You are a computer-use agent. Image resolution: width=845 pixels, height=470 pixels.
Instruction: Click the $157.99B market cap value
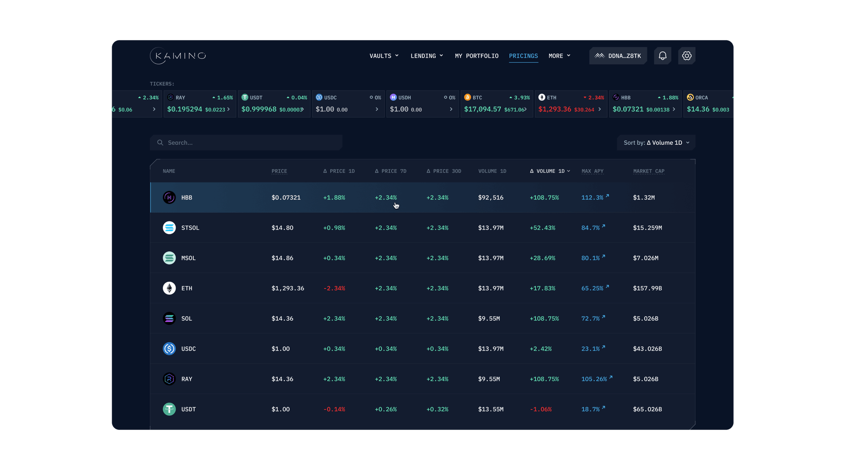647,289
